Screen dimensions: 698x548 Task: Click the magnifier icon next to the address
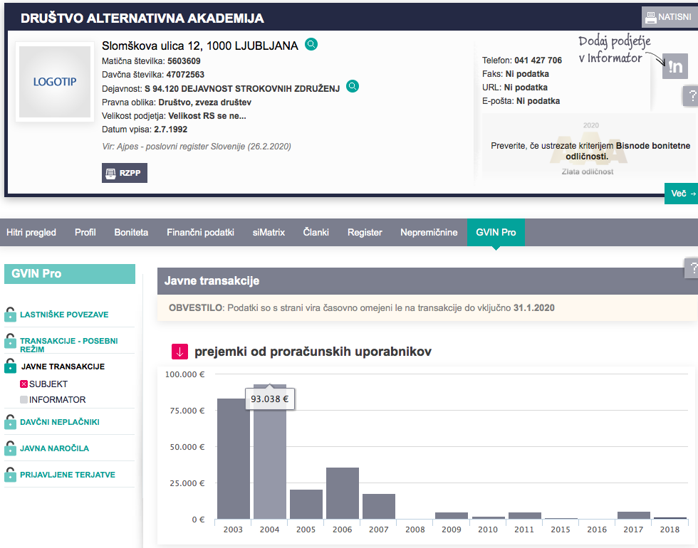click(x=311, y=44)
